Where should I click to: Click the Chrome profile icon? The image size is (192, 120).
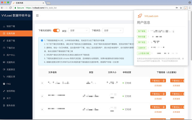190,2
